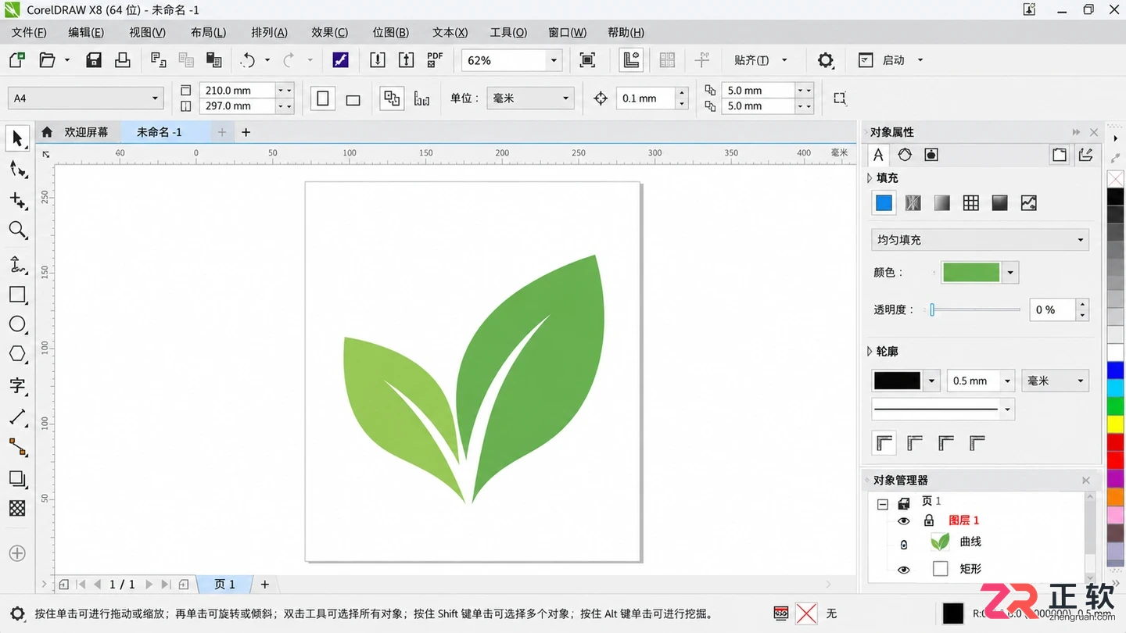Open the 文件(F) menu
Viewport: 1126px width, 633px height.
coord(29,32)
